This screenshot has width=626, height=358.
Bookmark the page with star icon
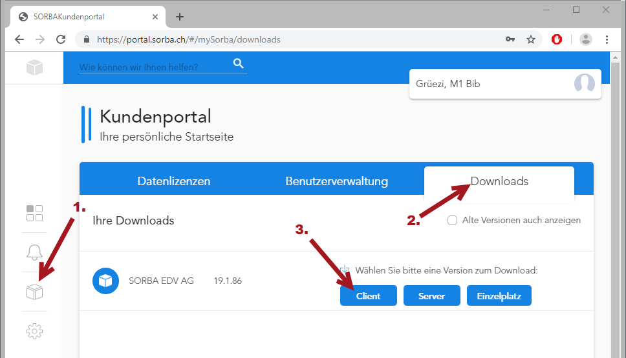coord(530,39)
